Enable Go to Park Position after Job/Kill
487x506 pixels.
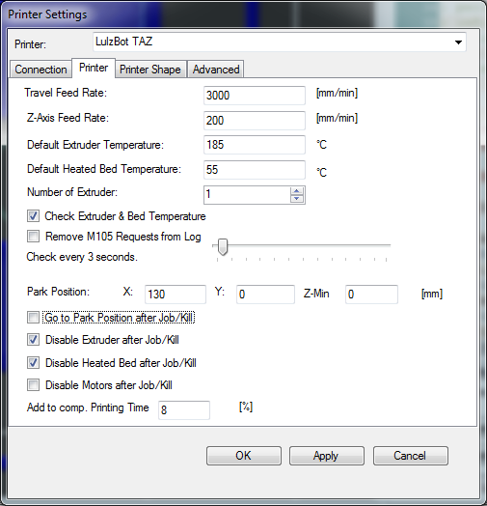[x=33, y=318]
